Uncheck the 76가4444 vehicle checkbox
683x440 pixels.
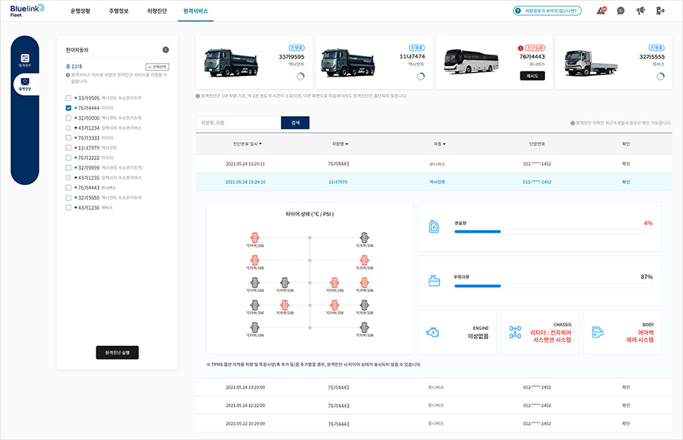(x=69, y=108)
